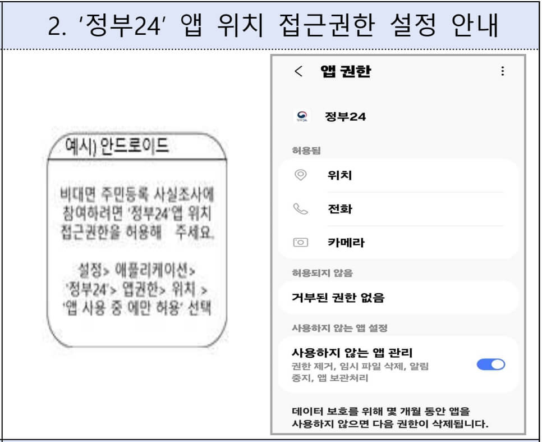Viewport: 542px width, 442px height.
Task: Tap the phone handset icon next to 전화
Action: pos(300,209)
